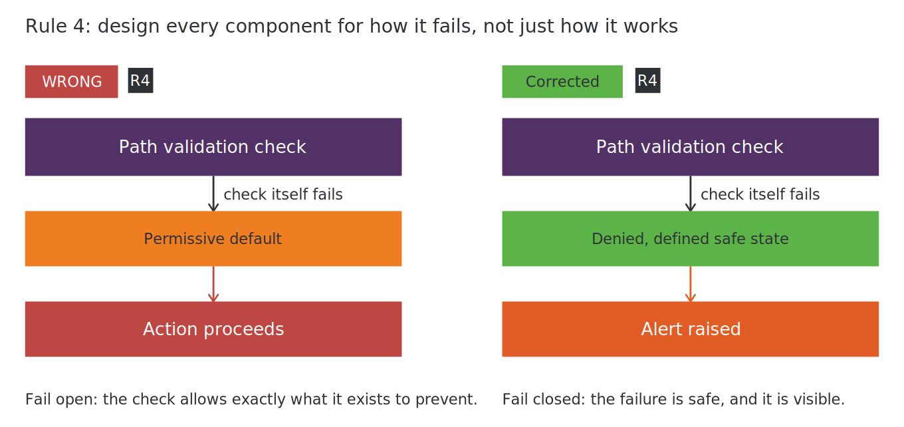Click right arrow below Path validation check
Screen dimensions: 904x427
point(691,194)
